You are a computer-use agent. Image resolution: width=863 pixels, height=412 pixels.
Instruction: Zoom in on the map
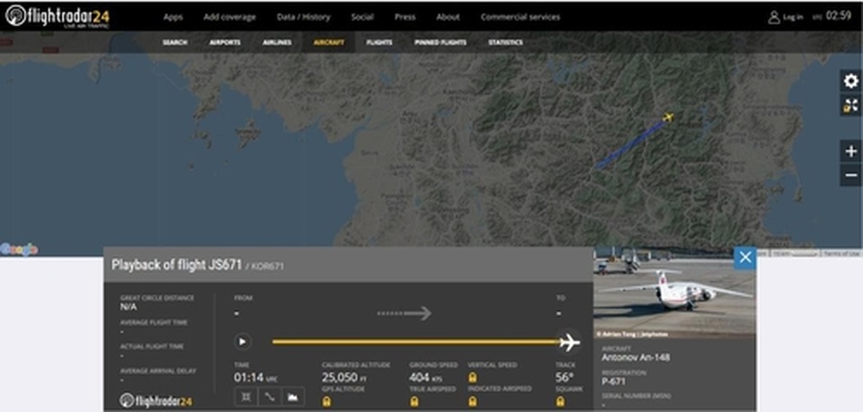(850, 151)
